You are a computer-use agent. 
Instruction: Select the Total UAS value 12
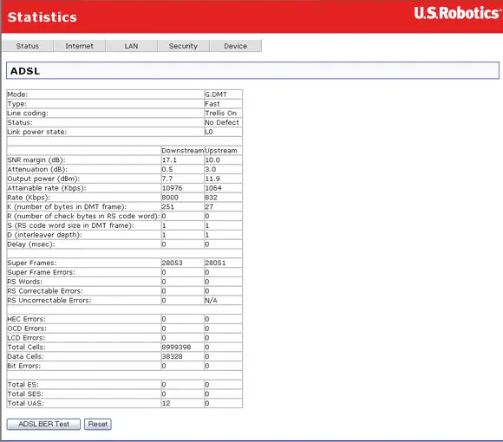[x=166, y=403]
